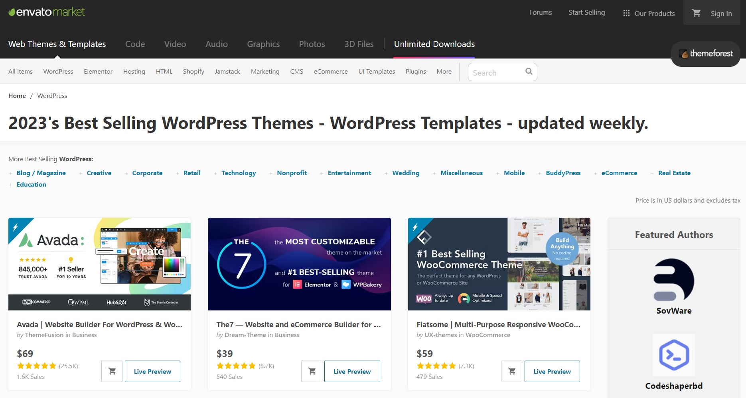
Task: Switch to the Video tab
Action: 175,44
